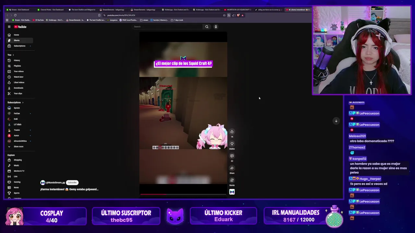
Task: Open the browser apps grid icon
Action: 7,20
